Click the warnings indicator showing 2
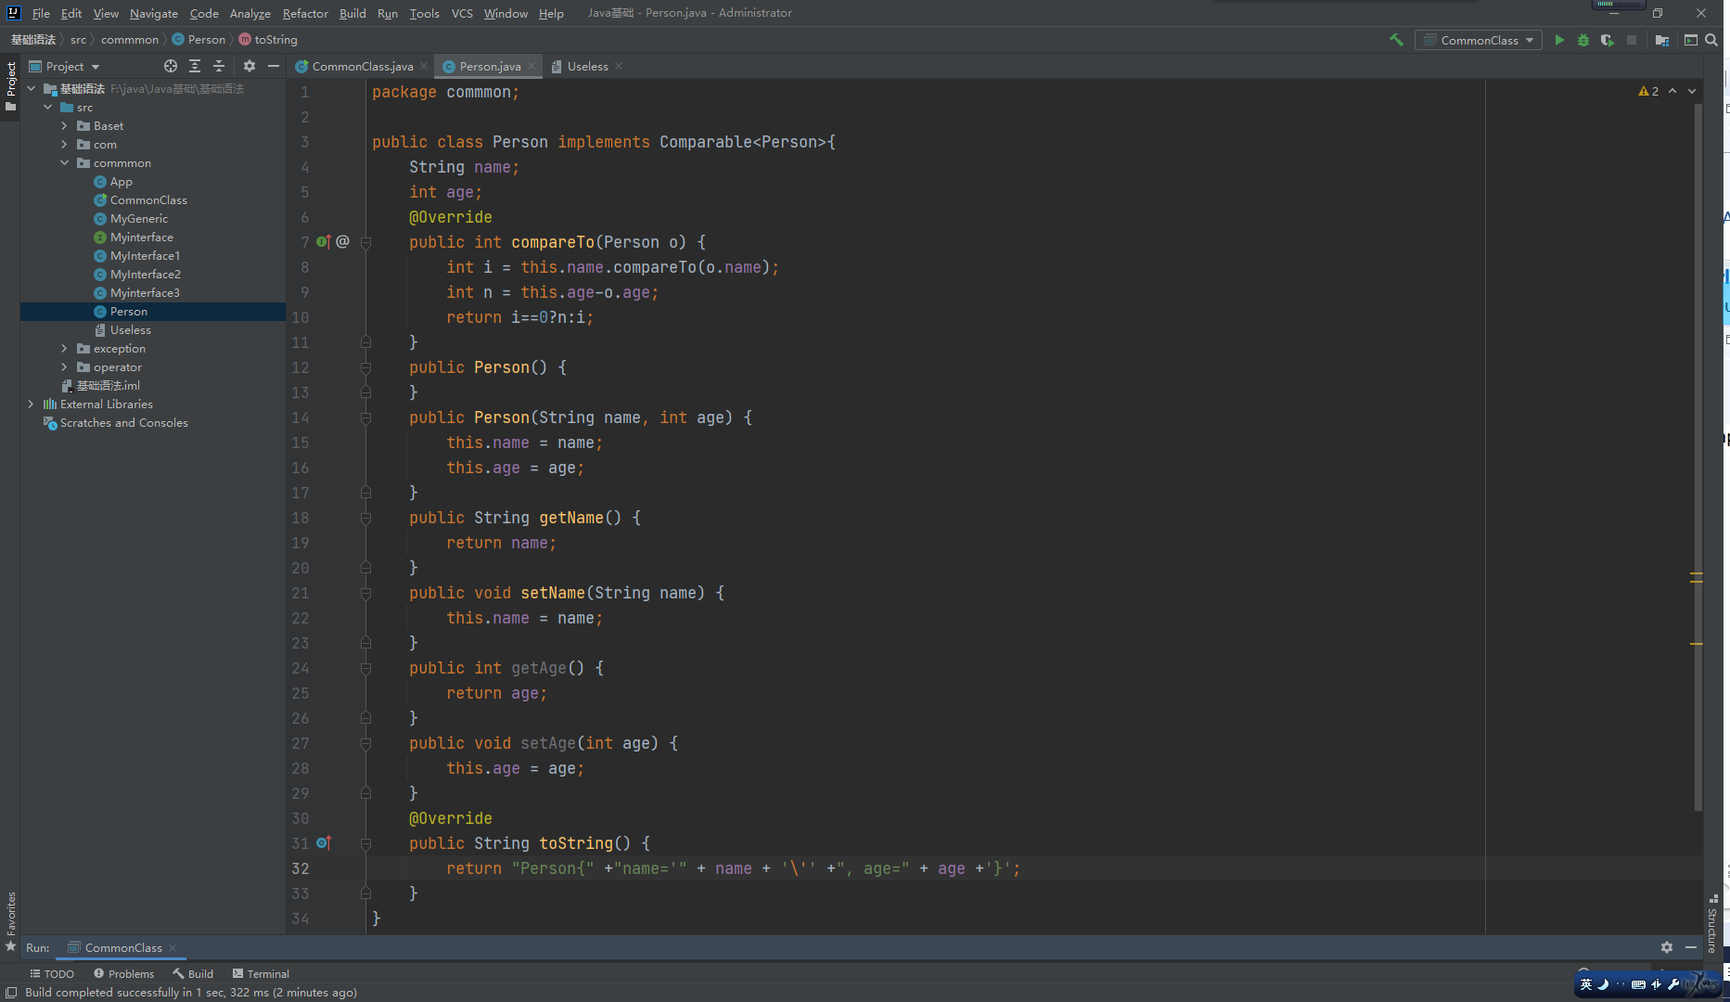 click(x=1648, y=91)
